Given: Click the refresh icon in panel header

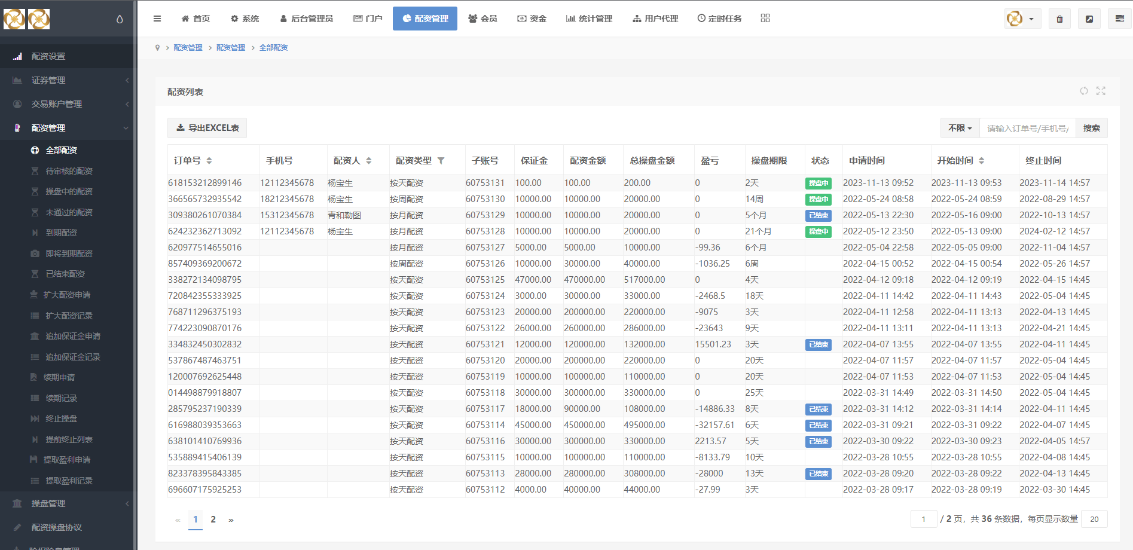Looking at the screenshot, I should [1083, 91].
